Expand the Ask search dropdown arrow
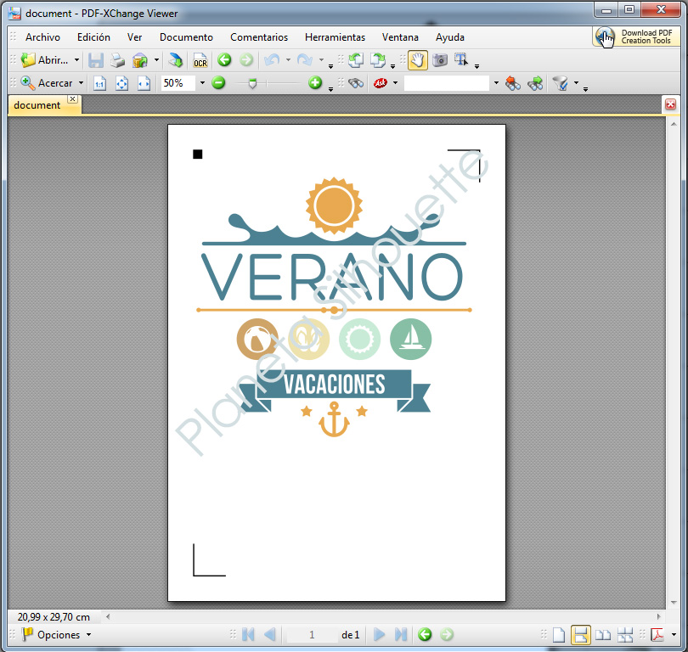Viewport: 688px width, 652px height. click(x=395, y=83)
